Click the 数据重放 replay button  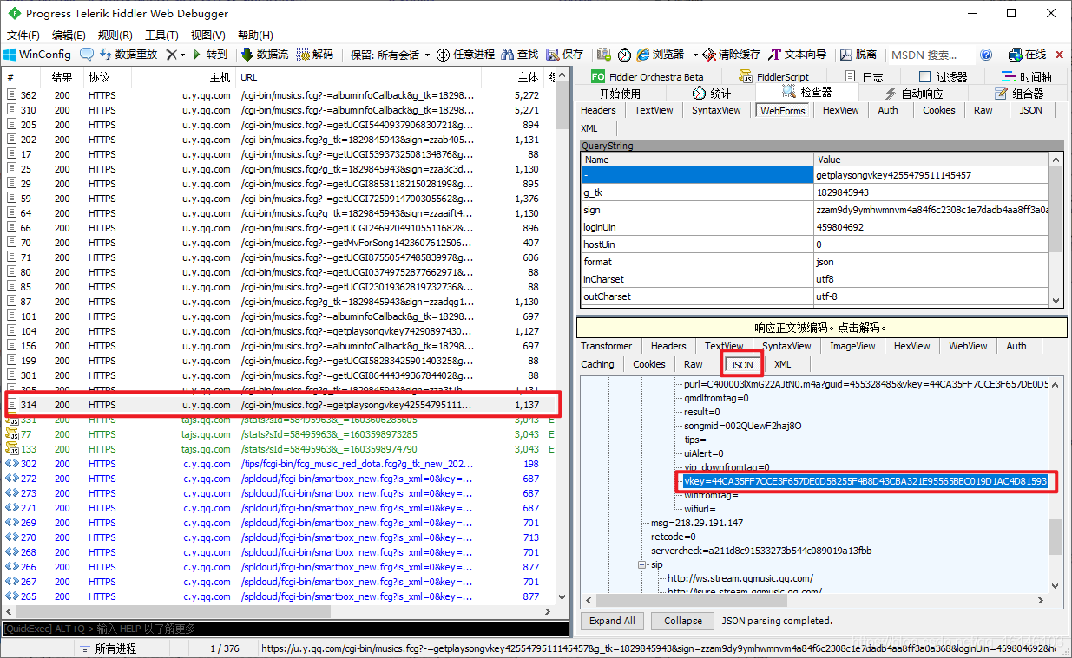pyautogui.click(x=128, y=54)
